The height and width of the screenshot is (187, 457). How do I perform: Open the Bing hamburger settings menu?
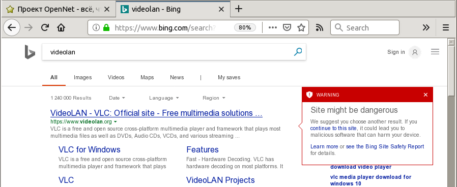pos(435,52)
